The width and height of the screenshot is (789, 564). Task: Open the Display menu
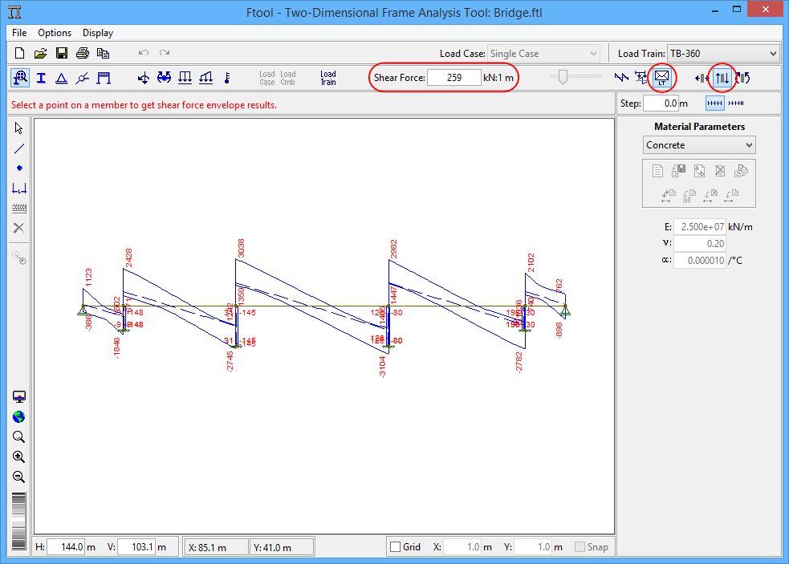click(98, 33)
